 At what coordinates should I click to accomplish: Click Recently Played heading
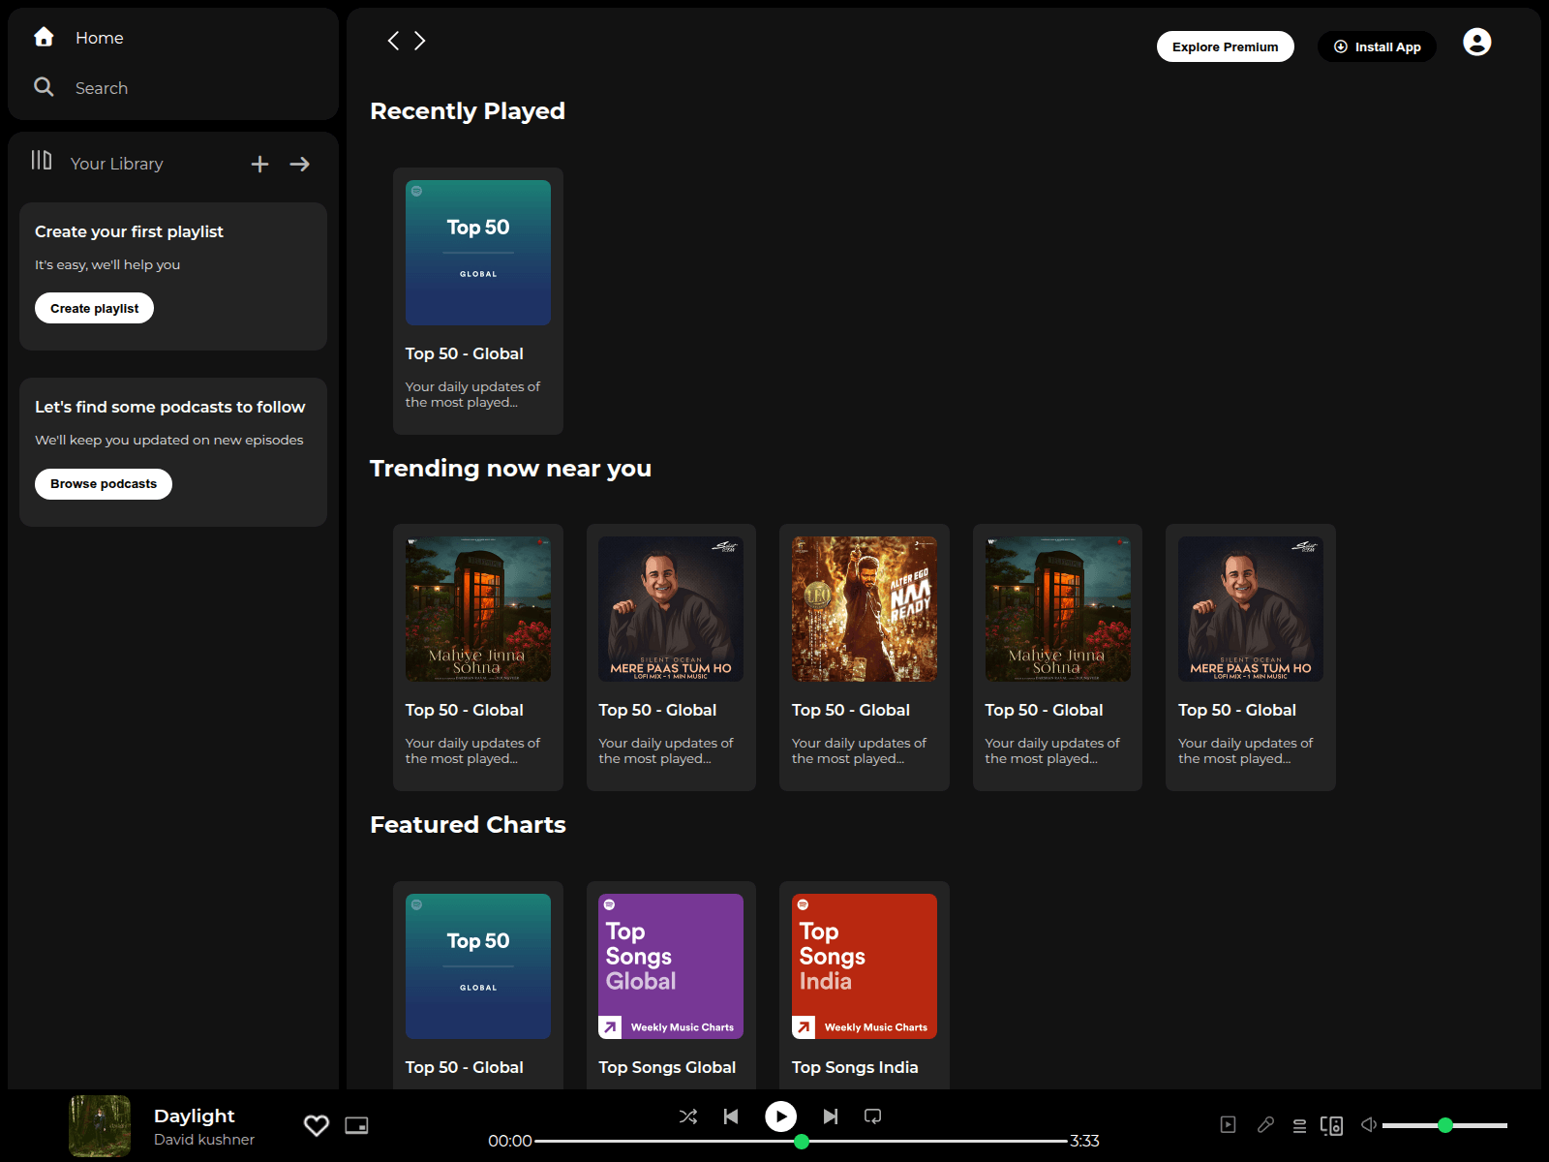468,111
